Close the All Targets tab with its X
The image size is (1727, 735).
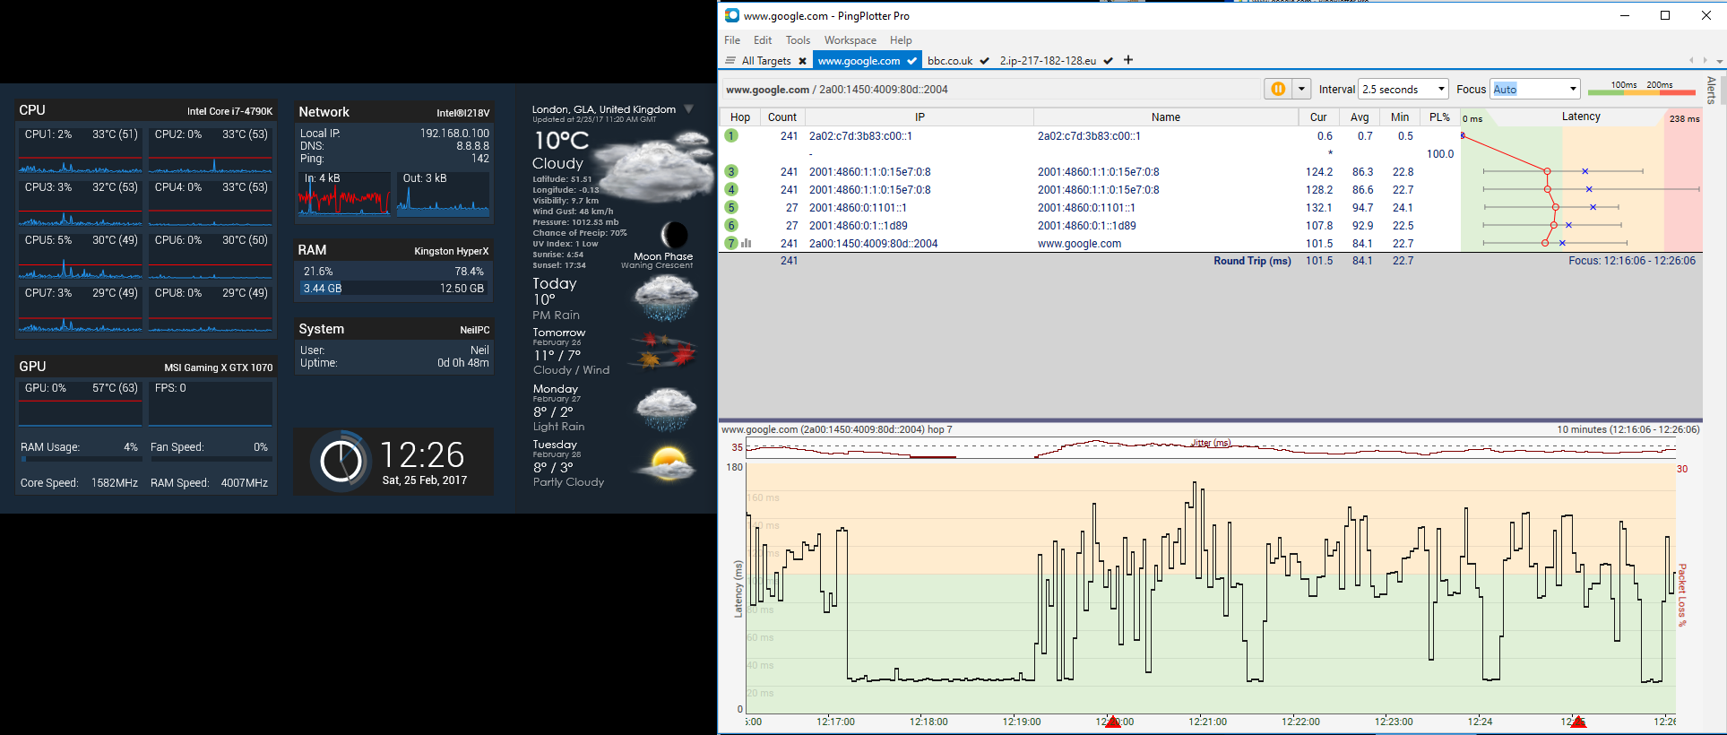[x=802, y=61]
